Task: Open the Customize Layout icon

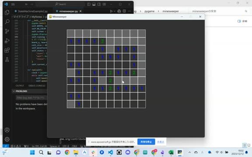Action: coord(105,4)
